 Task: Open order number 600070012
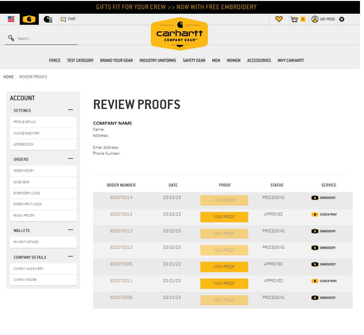[x=121, y=247]
